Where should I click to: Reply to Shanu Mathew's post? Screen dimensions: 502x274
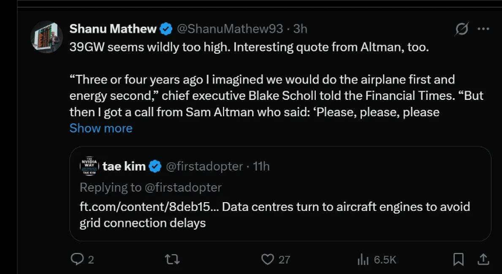tap(77, 259)
